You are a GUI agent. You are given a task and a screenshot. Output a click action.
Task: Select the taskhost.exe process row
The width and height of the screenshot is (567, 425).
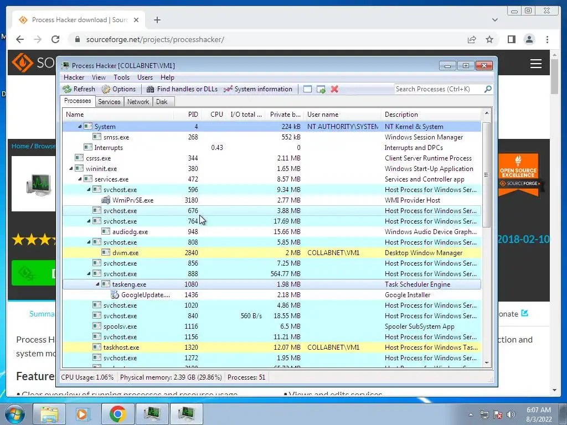point(272,348)
